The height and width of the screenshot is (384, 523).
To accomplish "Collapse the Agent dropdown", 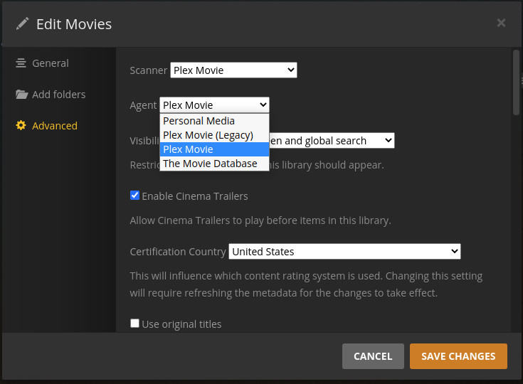I will (214, 105).
